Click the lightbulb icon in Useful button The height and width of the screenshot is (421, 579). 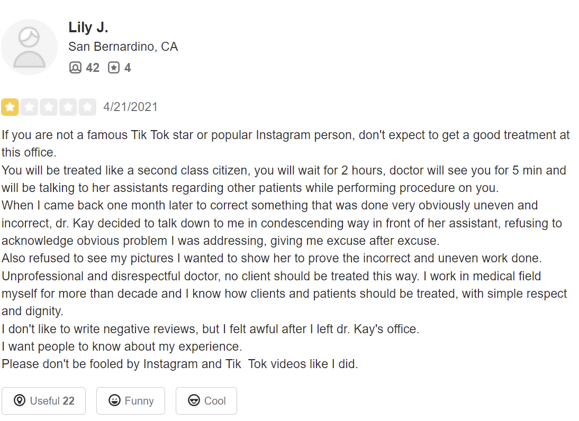coord(20,401)
